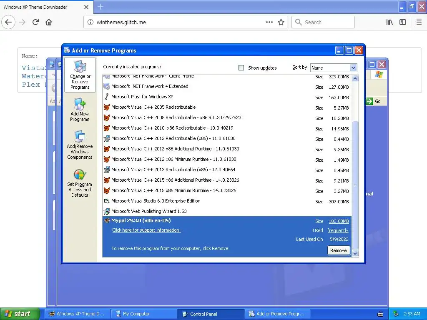Click the frequently used link

(338, 230)
